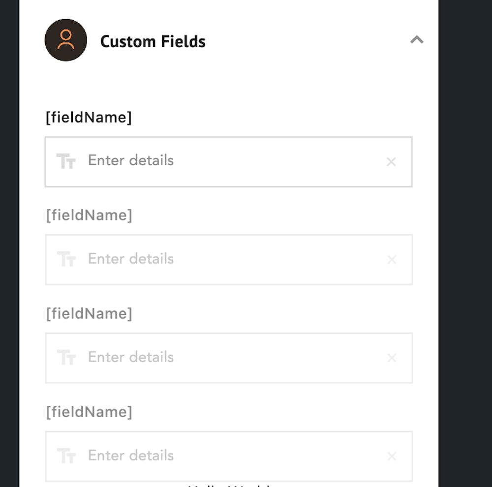Click the text-type icon in the third field
This screenshot has height=487, width=492.
pos(66,357)
